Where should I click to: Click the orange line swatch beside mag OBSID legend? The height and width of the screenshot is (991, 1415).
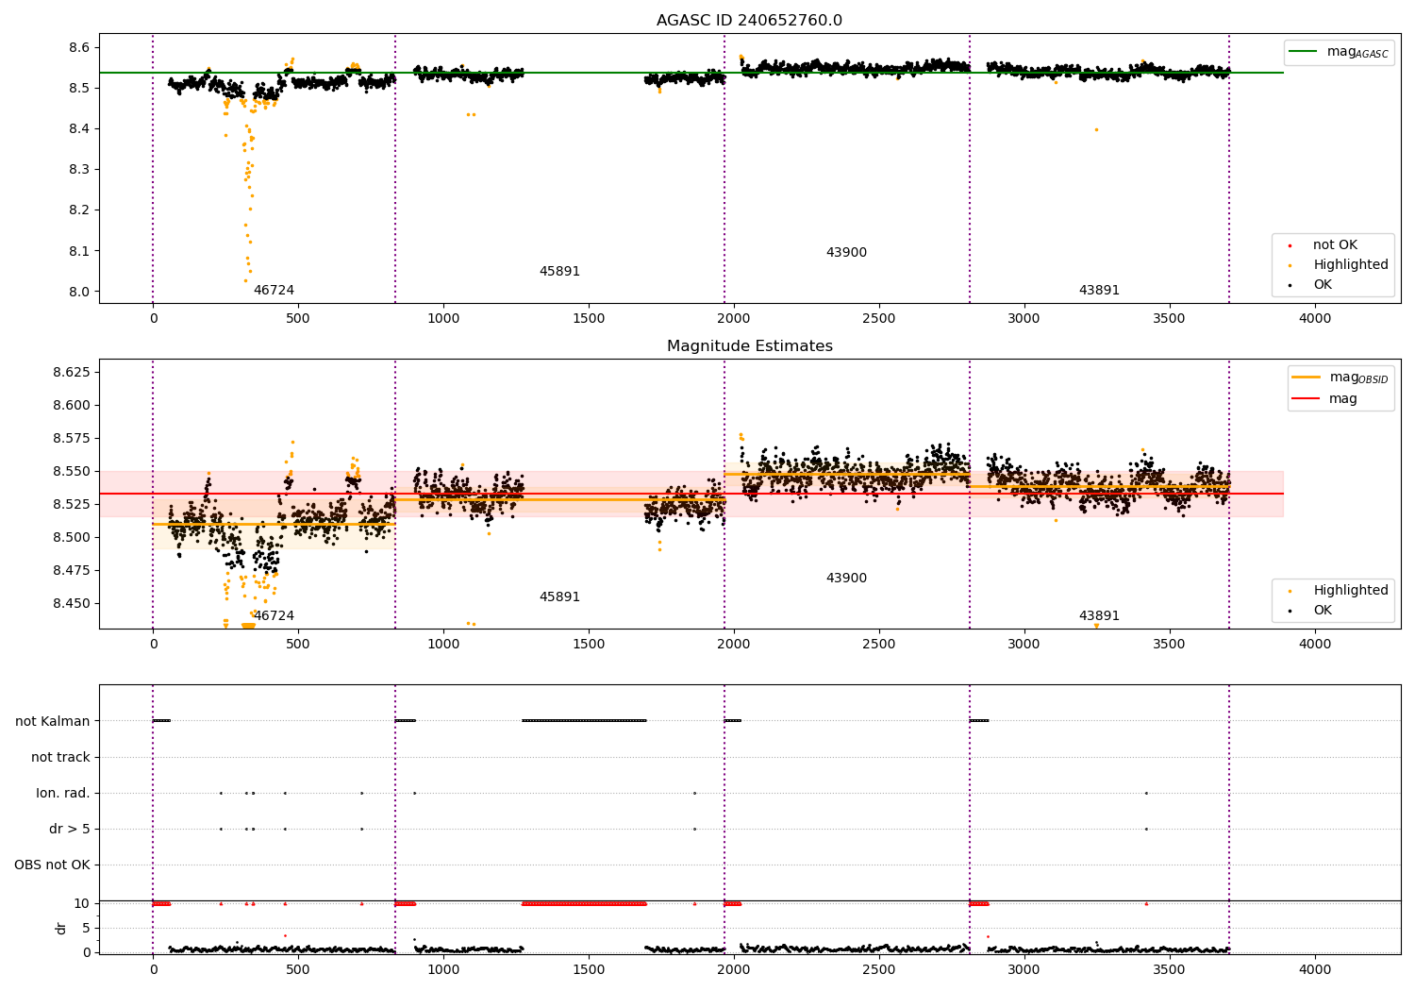click(x=1307, y=378)
